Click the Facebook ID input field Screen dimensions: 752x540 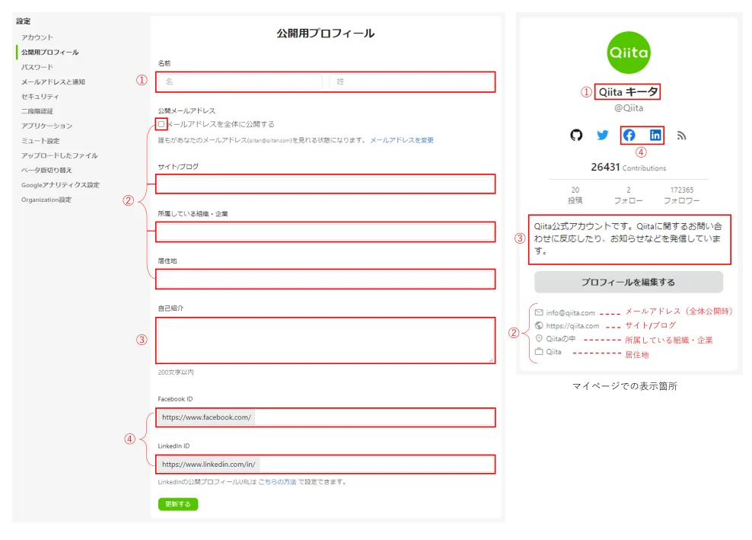325,417
